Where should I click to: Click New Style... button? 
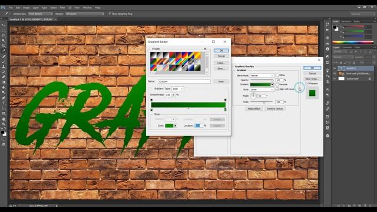click(x=312, y=79)
